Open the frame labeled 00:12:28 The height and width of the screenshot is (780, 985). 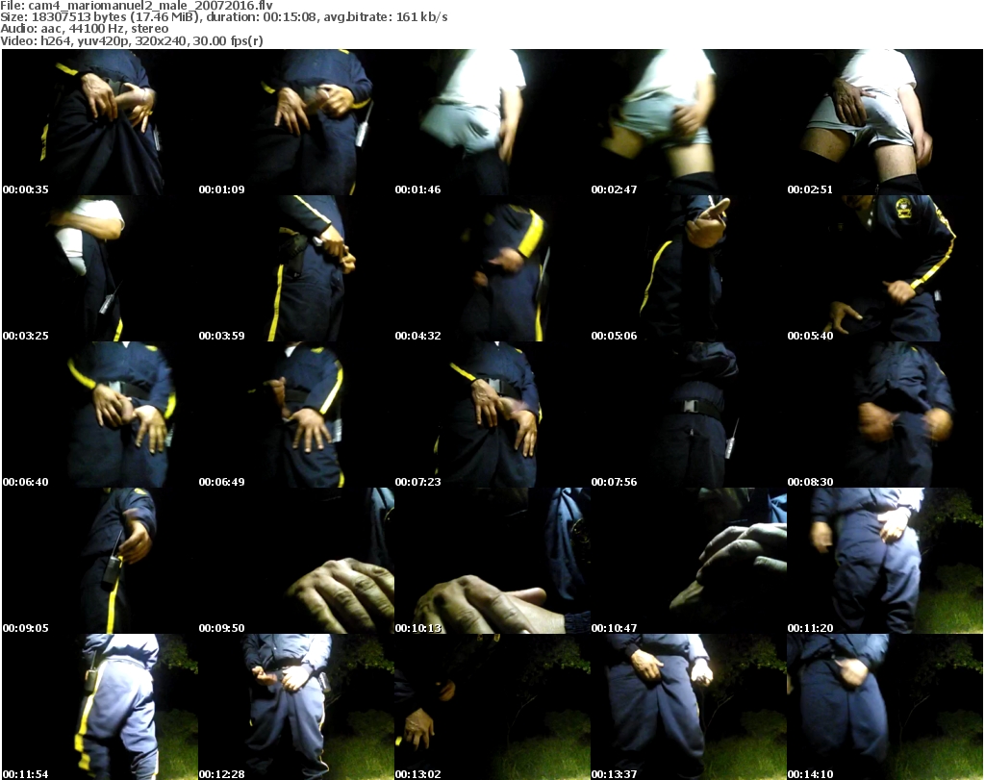(x=295, y=707)
